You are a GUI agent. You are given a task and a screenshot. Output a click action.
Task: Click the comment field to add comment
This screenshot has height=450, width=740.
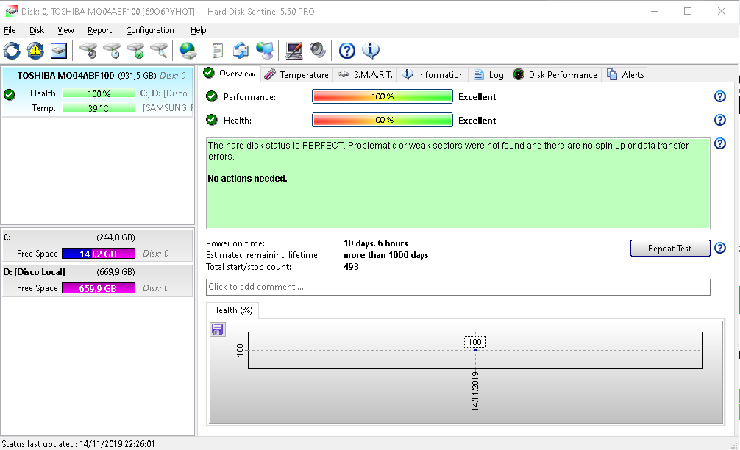pos(458,287)
